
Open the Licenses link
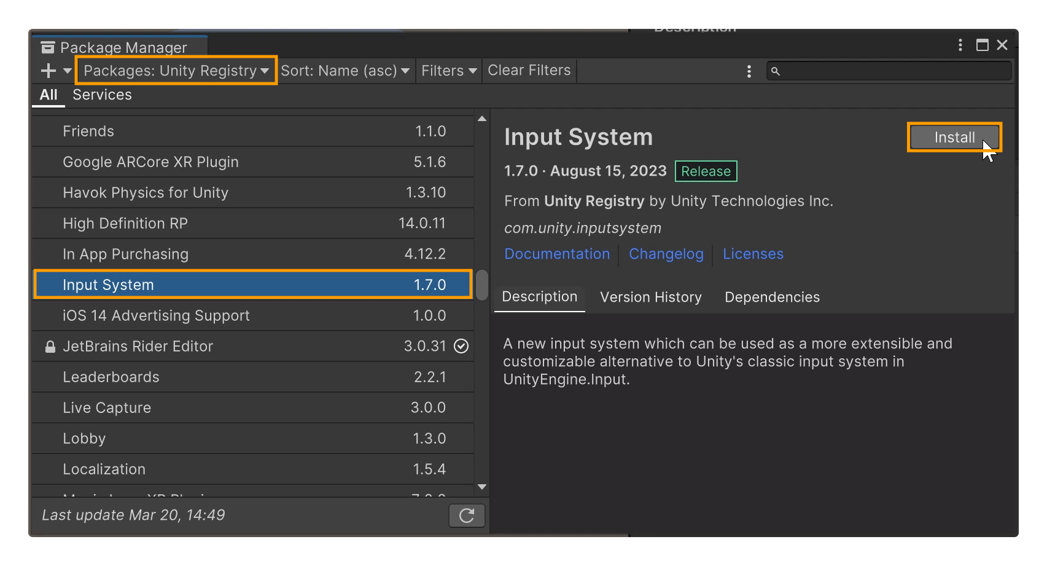pyautogui.click(x=753, y=254)
